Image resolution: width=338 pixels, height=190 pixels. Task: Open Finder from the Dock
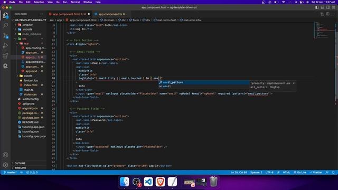click(125, 182)
